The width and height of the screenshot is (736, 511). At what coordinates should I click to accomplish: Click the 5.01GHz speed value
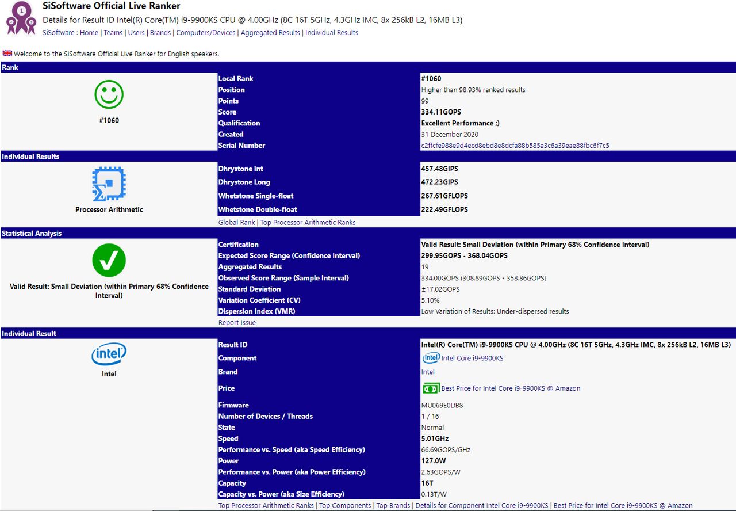click(x=435, y=438)
